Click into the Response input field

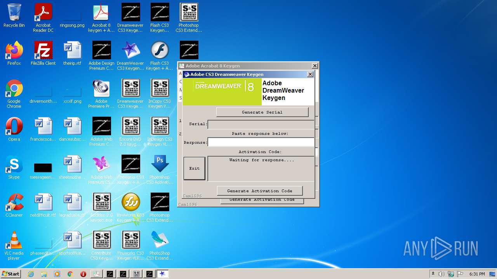261,142
